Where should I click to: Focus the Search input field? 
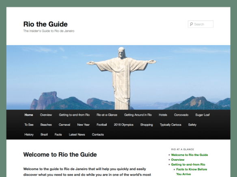click(x=200, y=24)
